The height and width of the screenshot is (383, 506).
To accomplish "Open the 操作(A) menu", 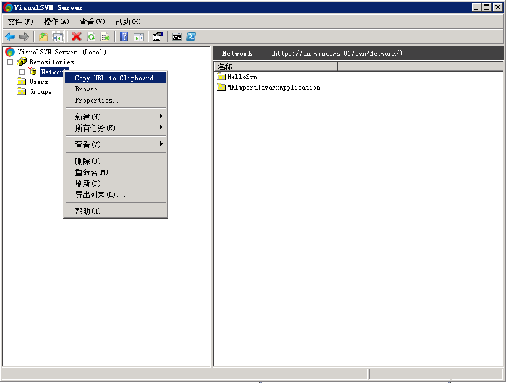I will pos(56,22).
